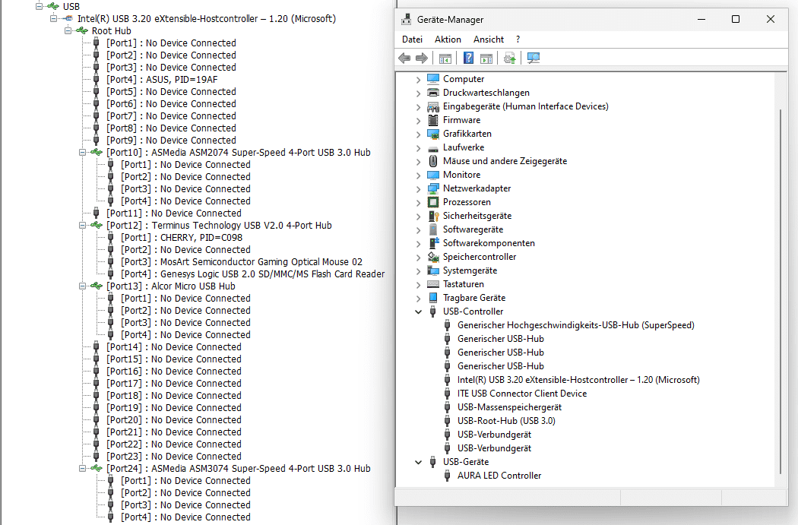Select the Softwaregeräte category

pyautogui.click(x=473, y=229)
